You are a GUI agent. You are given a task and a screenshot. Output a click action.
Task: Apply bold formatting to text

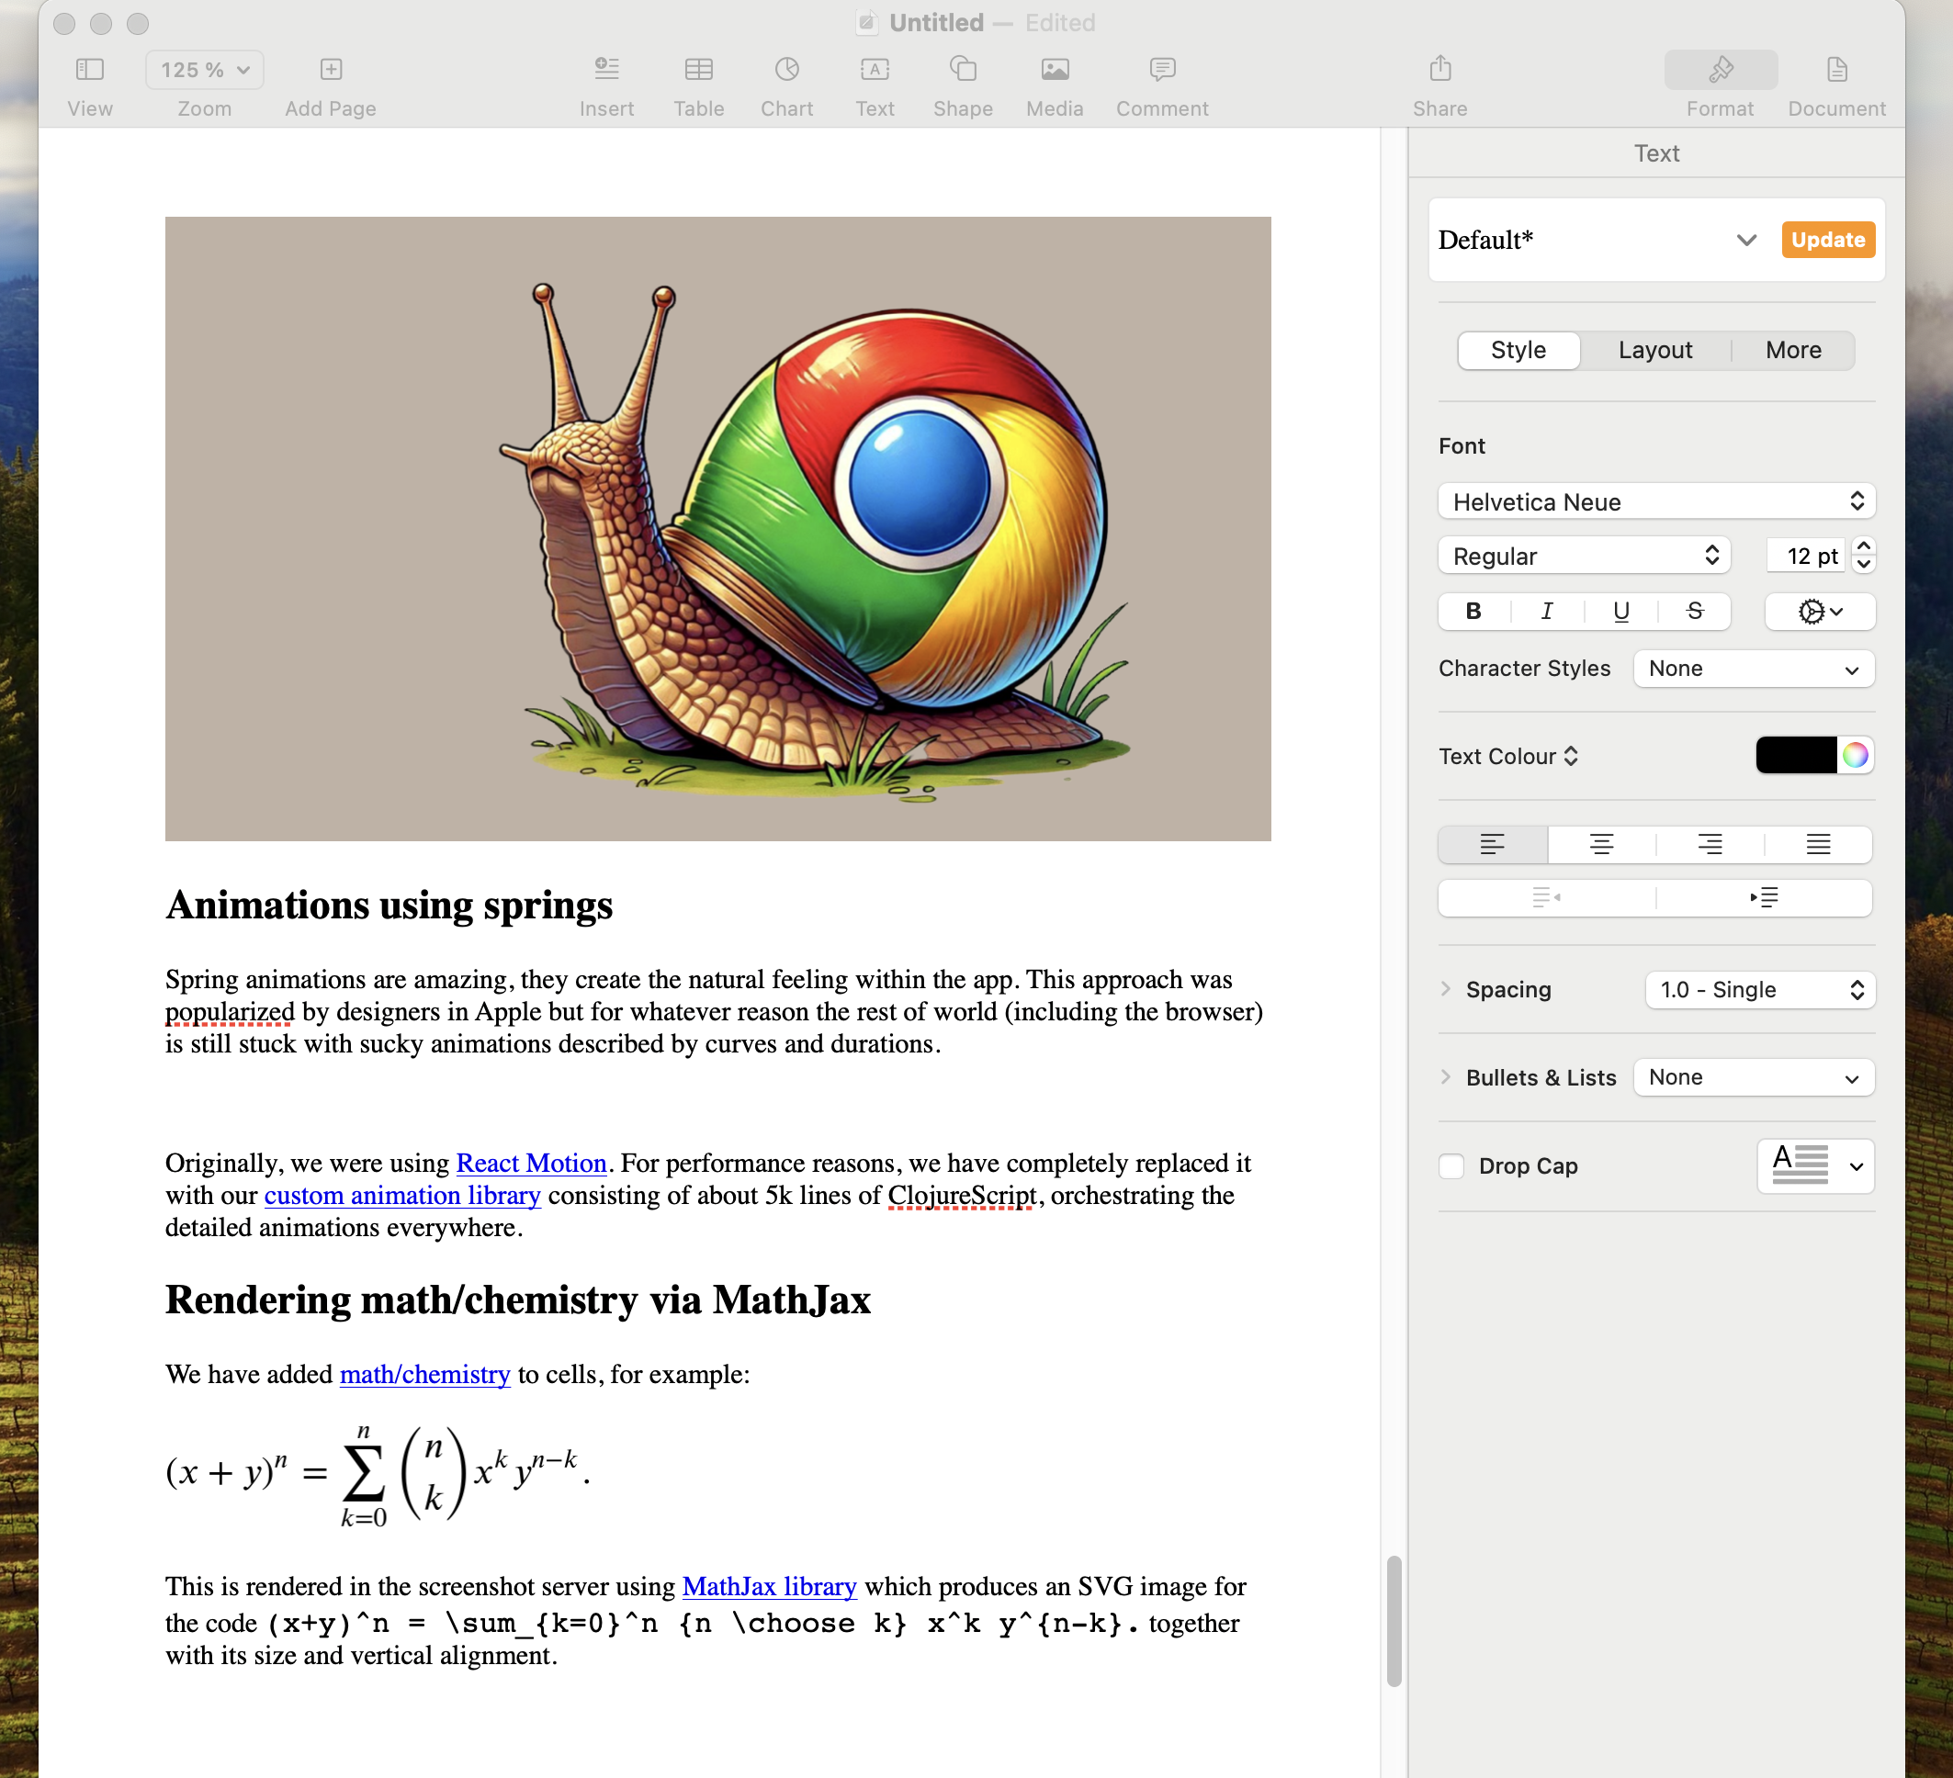pyautogui.click(x=1473, y=611)
